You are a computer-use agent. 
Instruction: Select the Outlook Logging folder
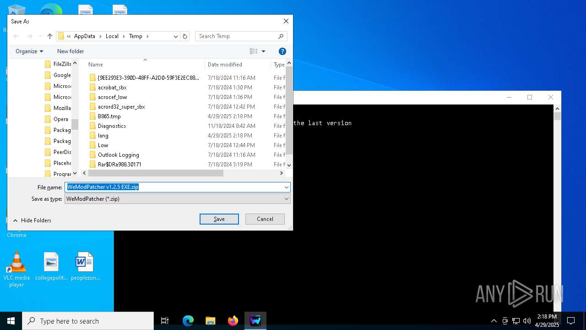pos(118,155)
